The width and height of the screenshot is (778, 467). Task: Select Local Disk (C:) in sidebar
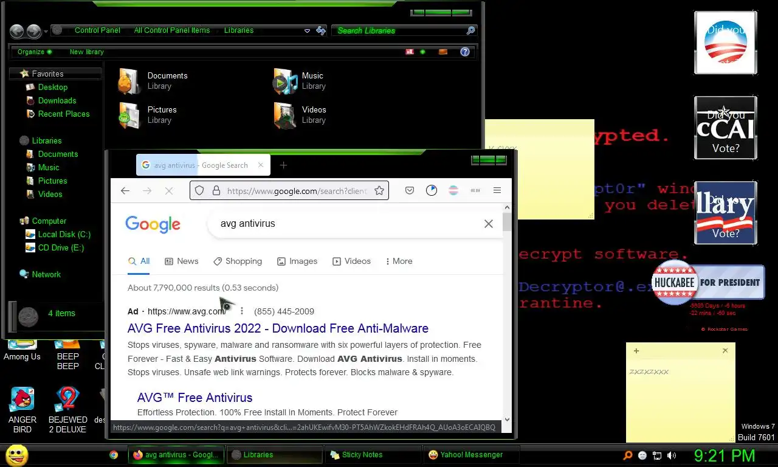pyautogui.click(x=64, y=234)
